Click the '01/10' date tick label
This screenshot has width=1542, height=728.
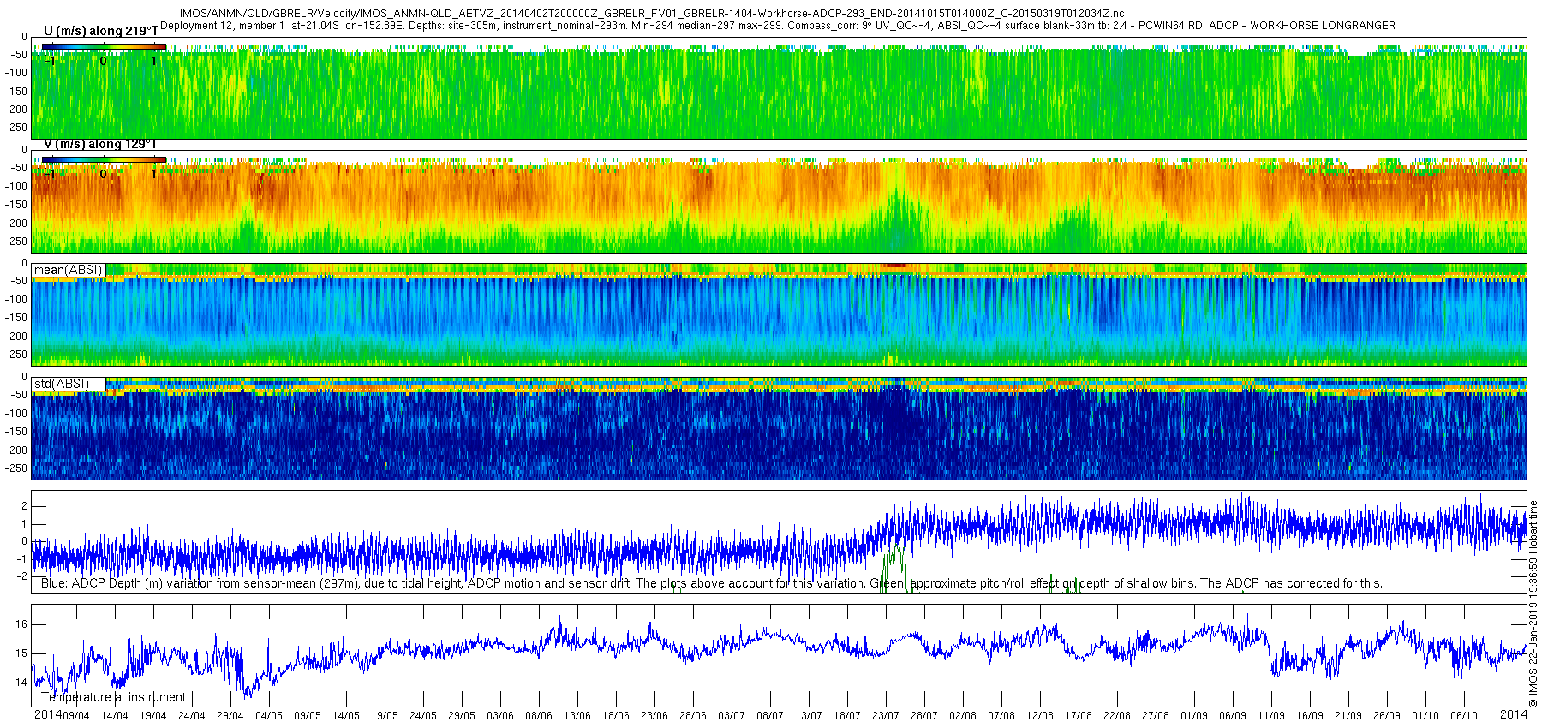coord(1425,716)
